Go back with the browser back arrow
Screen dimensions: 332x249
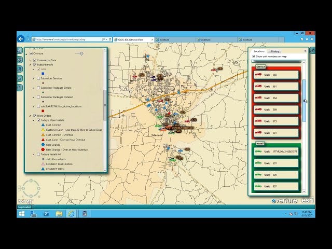pos(21,39)
